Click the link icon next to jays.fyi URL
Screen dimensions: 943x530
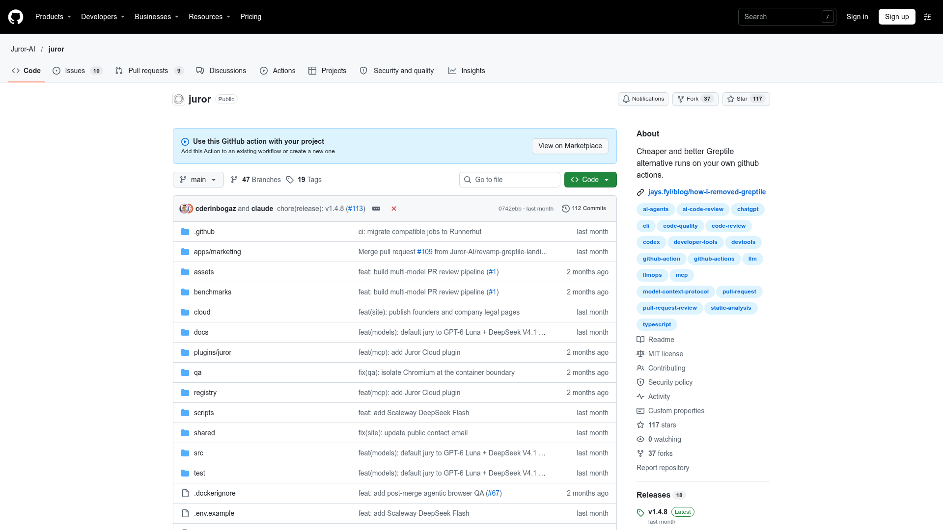(x=640, y=192)
